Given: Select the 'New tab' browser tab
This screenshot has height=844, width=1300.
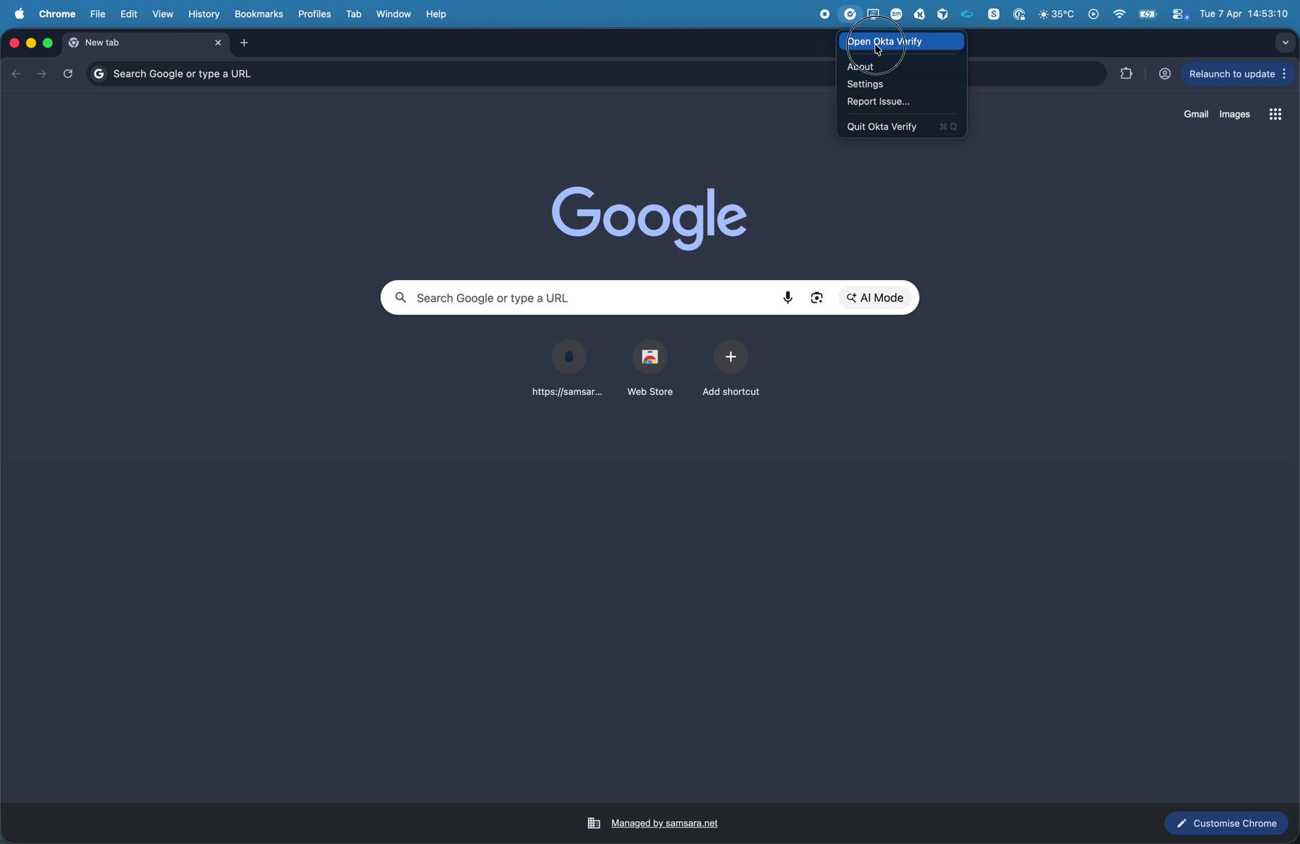Looking at the screenshot, I should pos(144,43).
